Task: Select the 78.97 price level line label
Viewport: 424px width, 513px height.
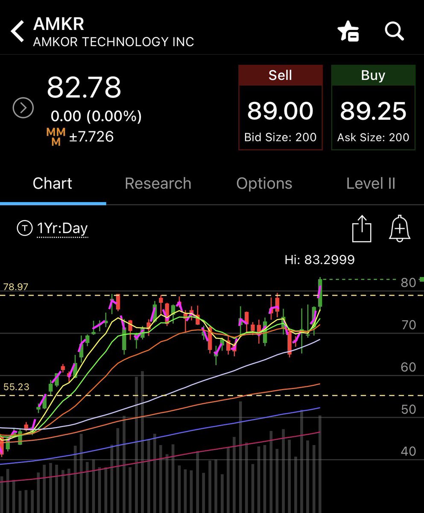Action: coord(16,286)
